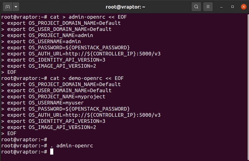Click the 'cat > demo-openrc << EOF' command

(x=87, y=78)
